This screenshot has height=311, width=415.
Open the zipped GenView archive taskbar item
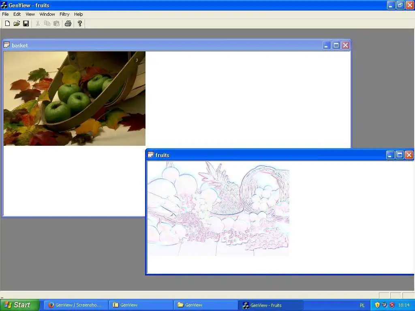point(141,305)
